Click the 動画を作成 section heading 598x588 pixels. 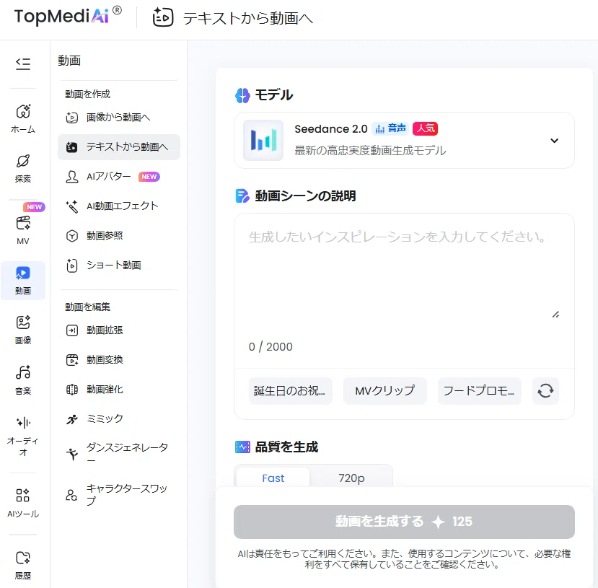(x=87, y=95)
